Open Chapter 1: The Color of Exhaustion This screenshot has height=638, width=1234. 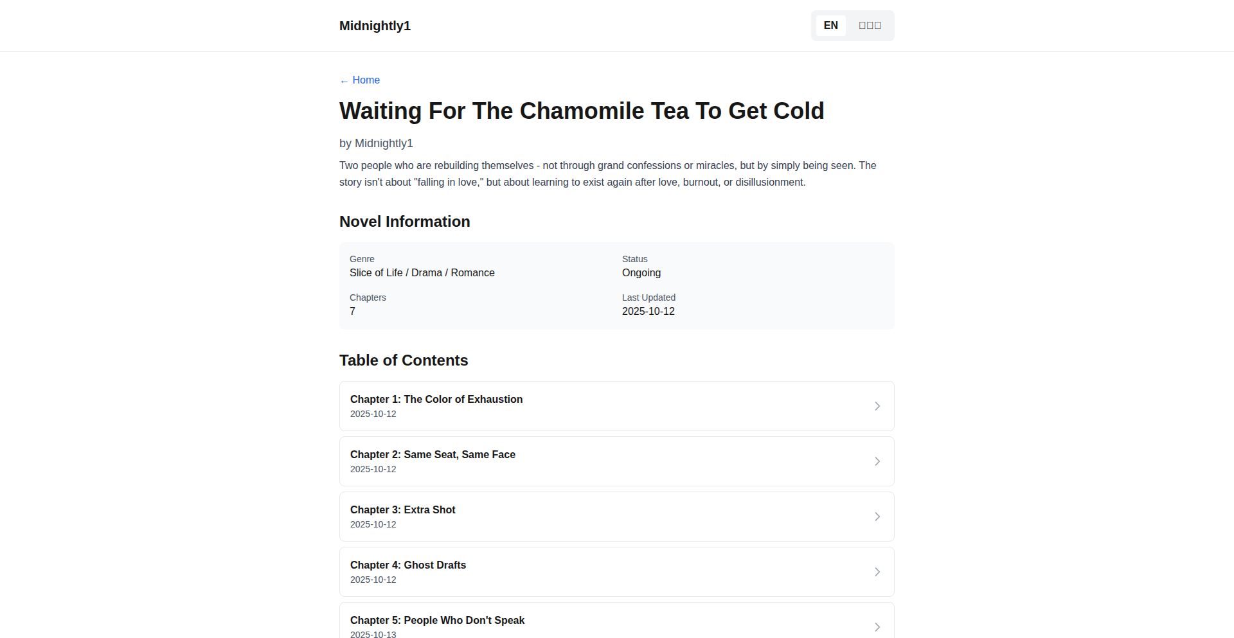click(436, 400)
